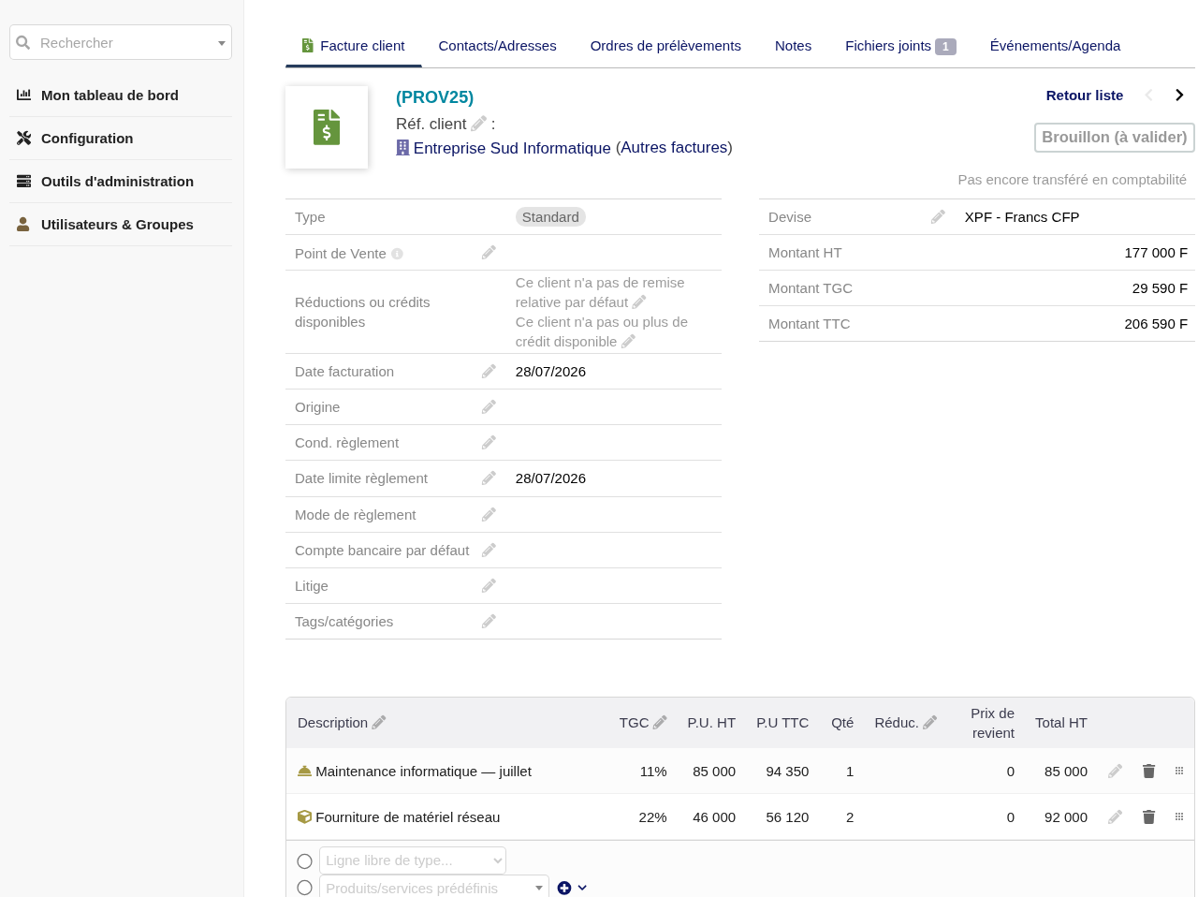This screenshot has width=1198, height=897.
Task: Click the Point de Vente info icon
Action: [x=397, y=254]
